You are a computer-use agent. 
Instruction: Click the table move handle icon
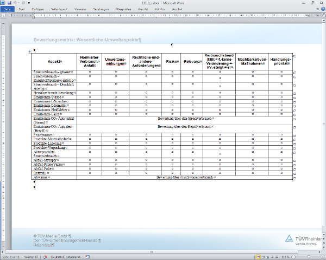30,52
